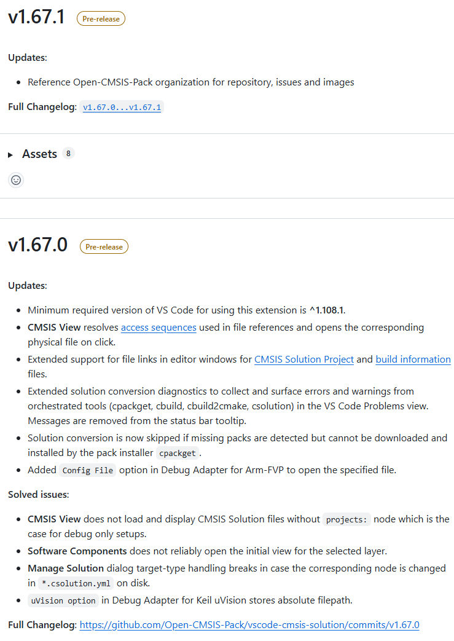Expand the Assets disclosure triangle

[x=10, y=155]
